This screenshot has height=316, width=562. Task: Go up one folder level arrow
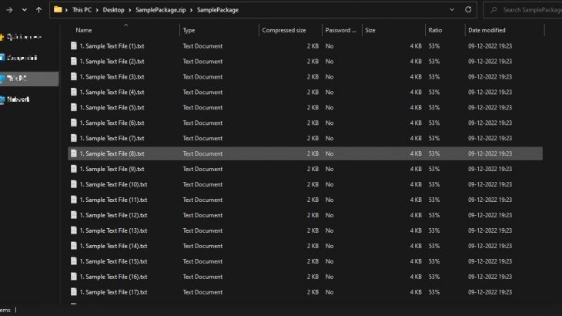[38, 10]
